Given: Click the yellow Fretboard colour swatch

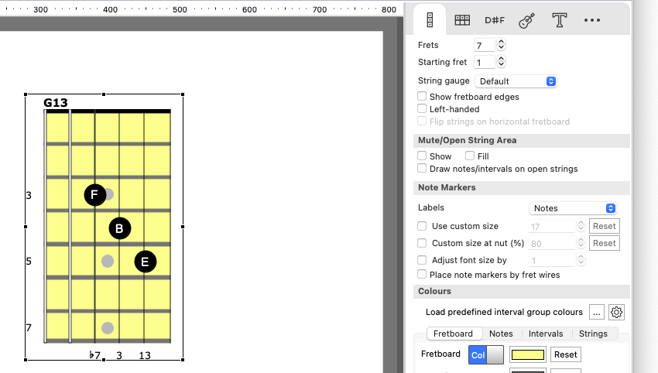Looking at the screenshot, I should pos(526,354).
